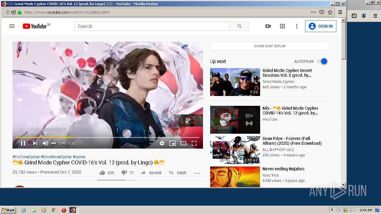Open the #GrindModeCypher hashtag
This screenshot has width=381, height=214.
[x=56, y=157]
